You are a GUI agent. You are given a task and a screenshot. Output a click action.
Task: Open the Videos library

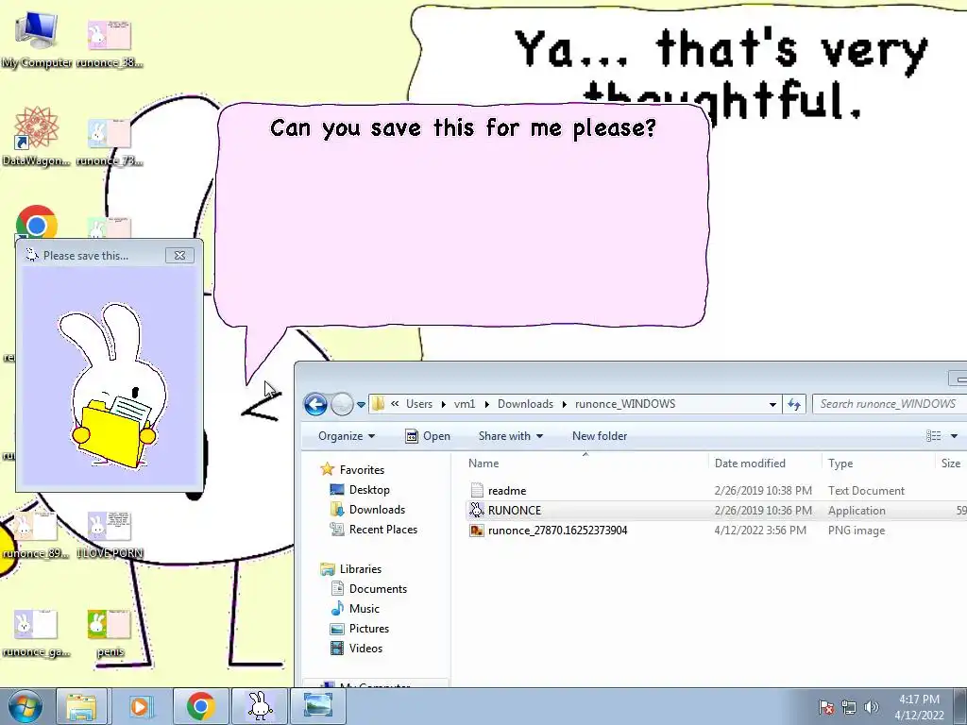point(356,648)
